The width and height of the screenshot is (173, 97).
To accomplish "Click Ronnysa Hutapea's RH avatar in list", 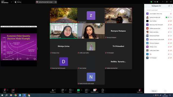I will pos(147,43).
